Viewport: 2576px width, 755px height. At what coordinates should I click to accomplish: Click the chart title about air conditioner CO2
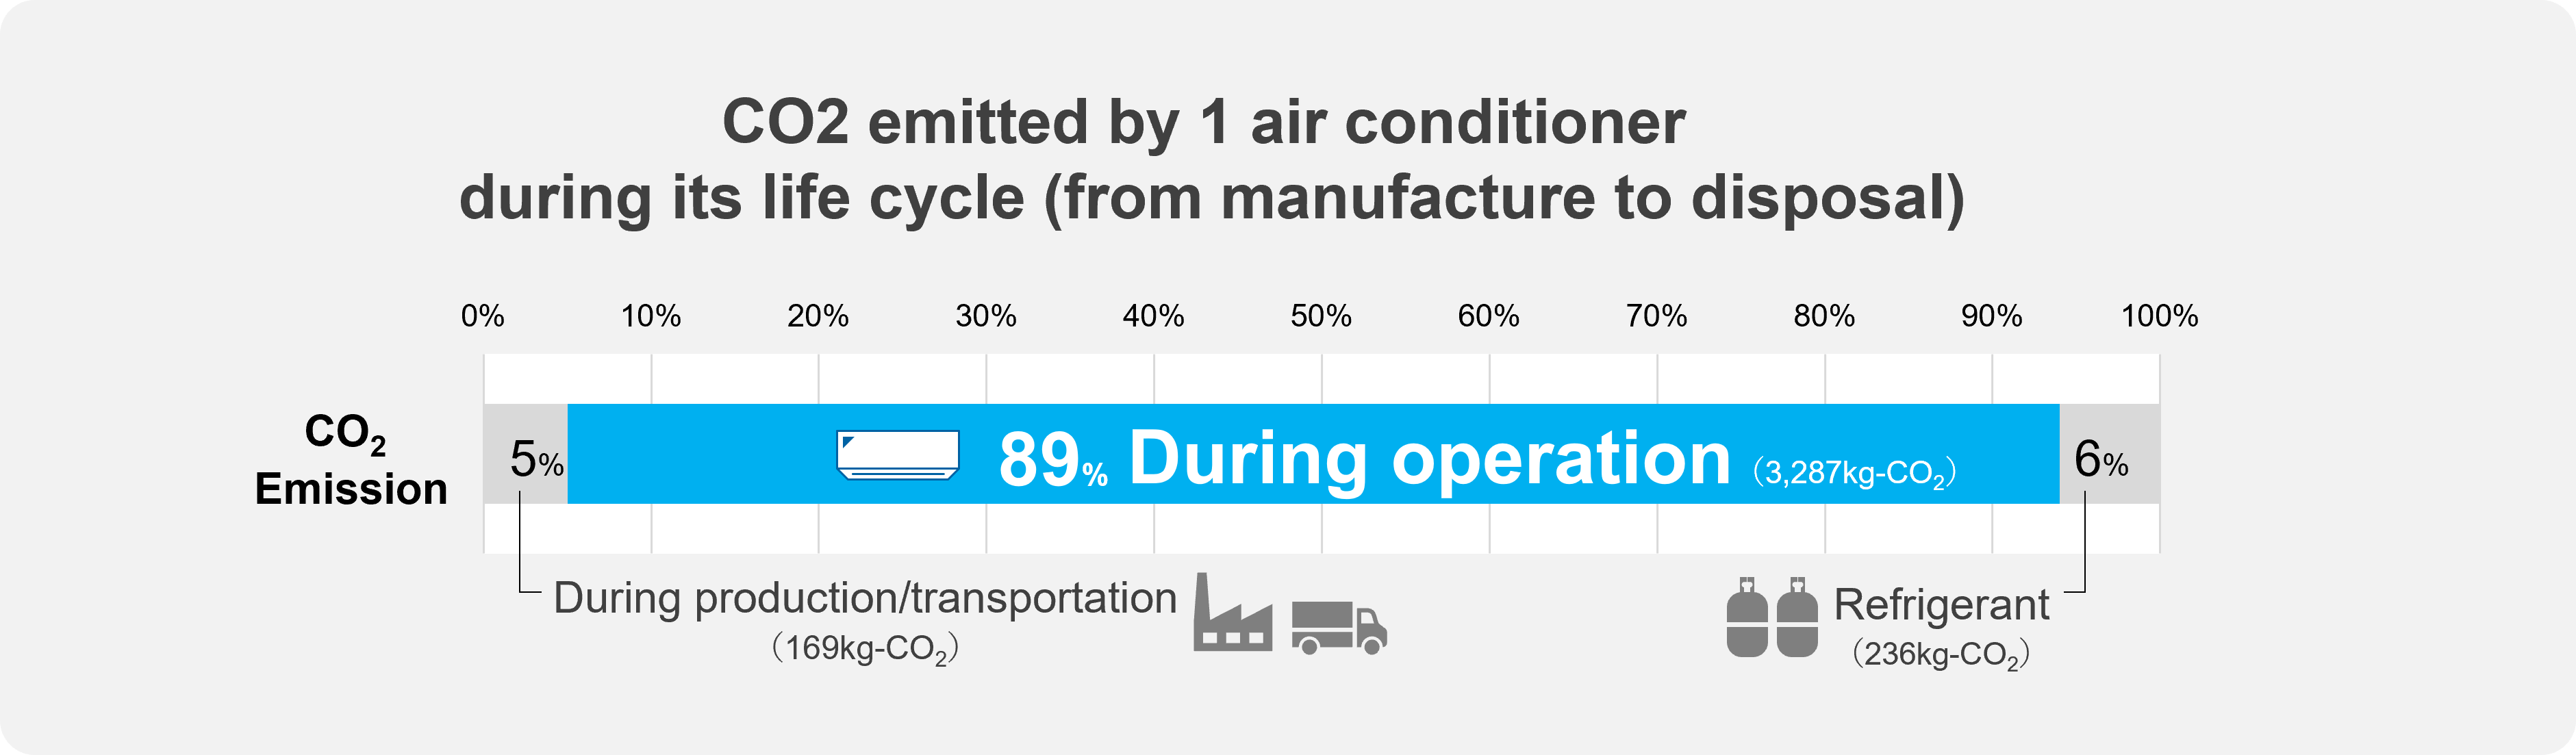[1210, 160]
